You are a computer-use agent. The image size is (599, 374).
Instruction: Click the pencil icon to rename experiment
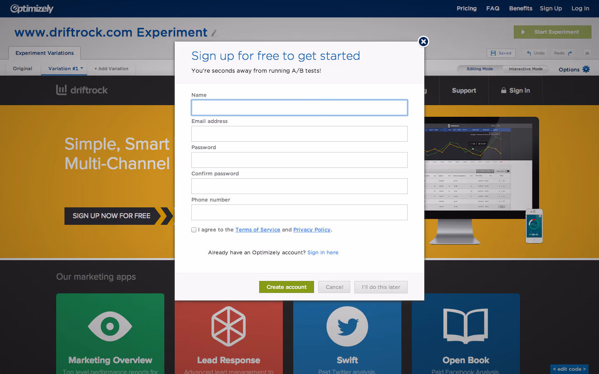[x=214, y=33]
